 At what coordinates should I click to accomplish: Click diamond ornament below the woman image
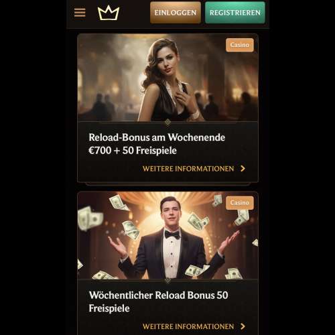pos(167,122)
